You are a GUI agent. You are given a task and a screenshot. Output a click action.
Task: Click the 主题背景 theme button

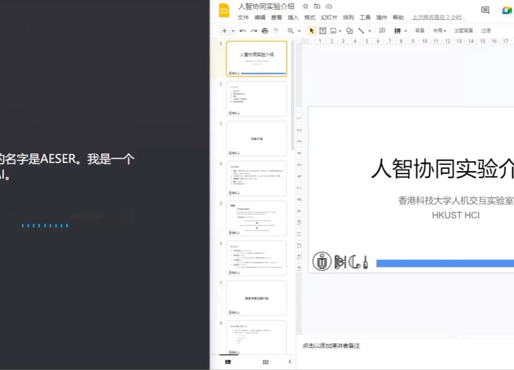pos(463,31)
